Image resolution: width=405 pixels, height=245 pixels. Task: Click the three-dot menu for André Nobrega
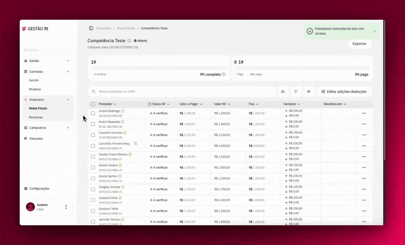pos(364,113)
